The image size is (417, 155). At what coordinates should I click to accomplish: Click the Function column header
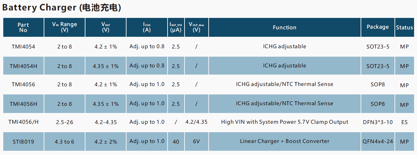point(285,27)
